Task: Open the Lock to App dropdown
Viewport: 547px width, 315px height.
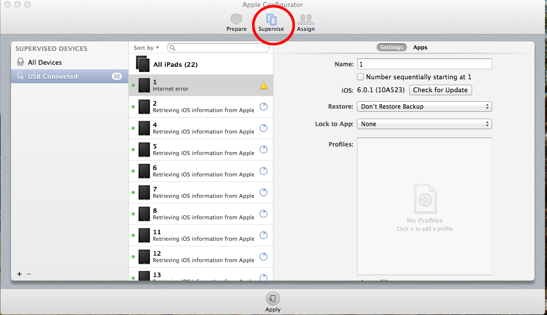Action: [x=424, y=124]
